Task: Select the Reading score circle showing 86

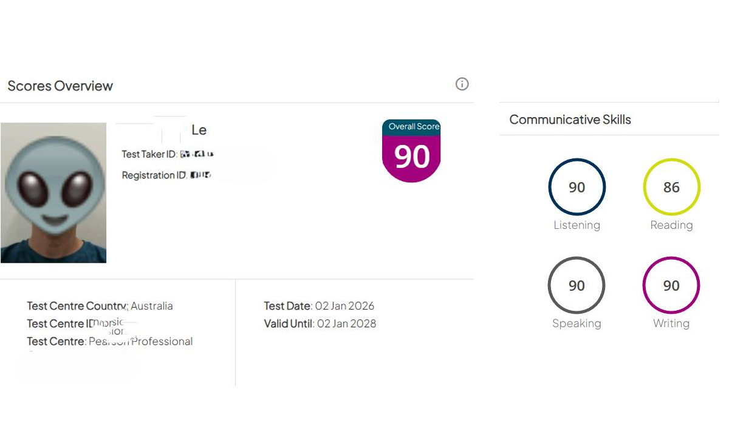Action: (671, 187)
